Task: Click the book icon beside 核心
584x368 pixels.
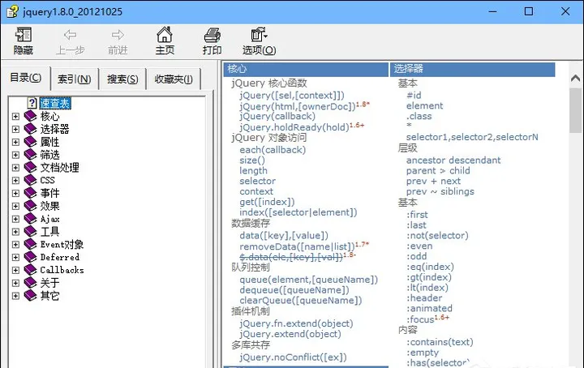Action: tap(31, 116)
